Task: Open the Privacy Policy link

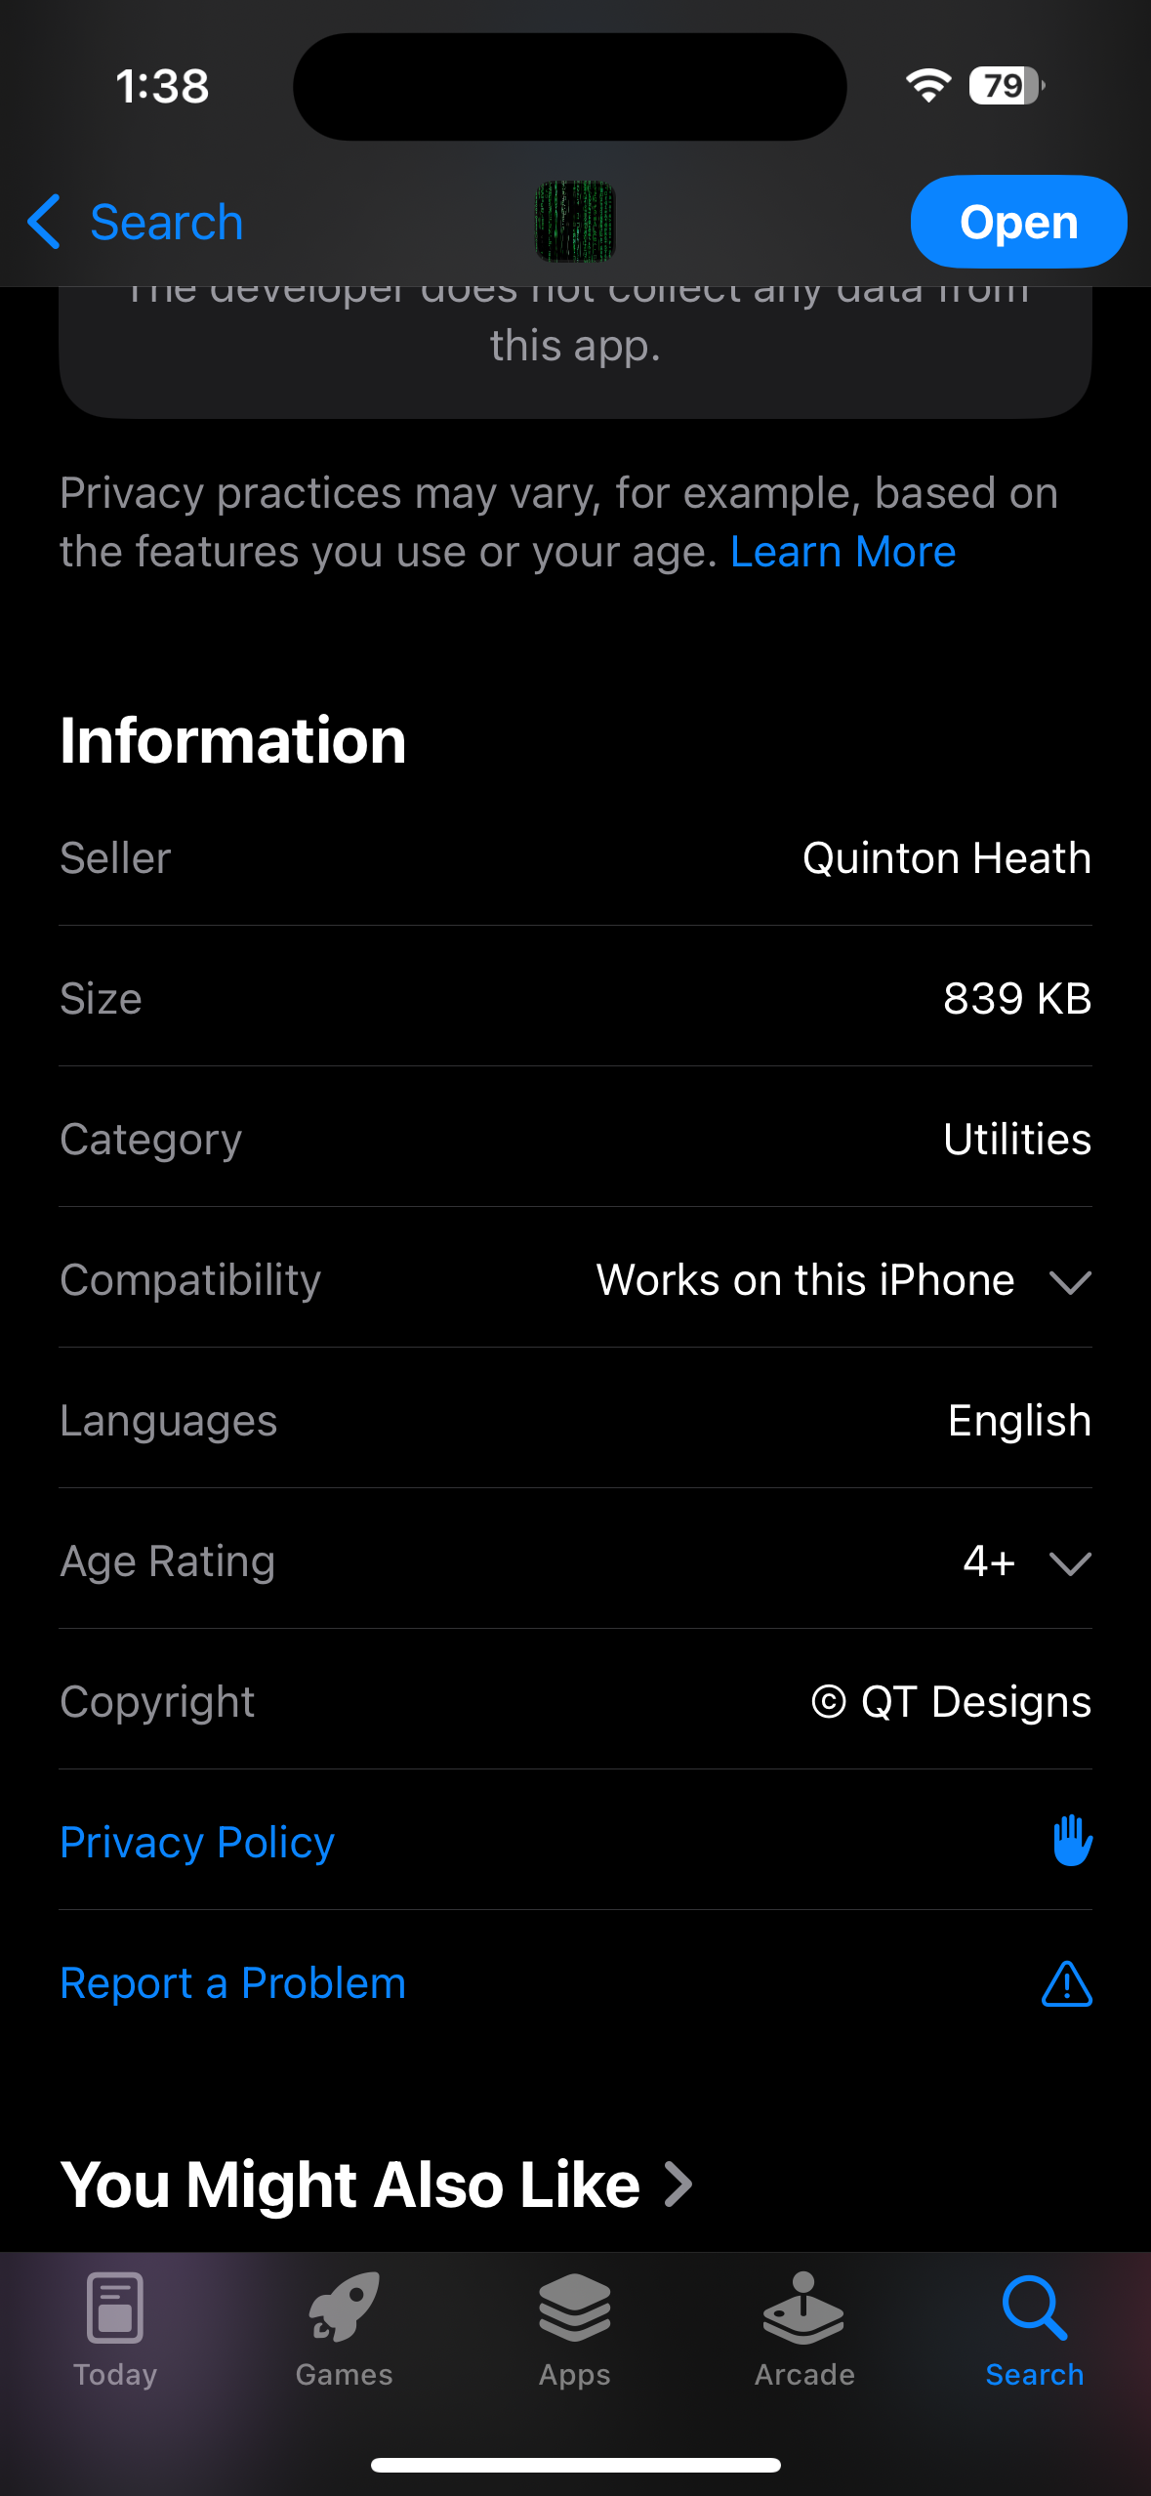Action: click(x=197, y=1843)
